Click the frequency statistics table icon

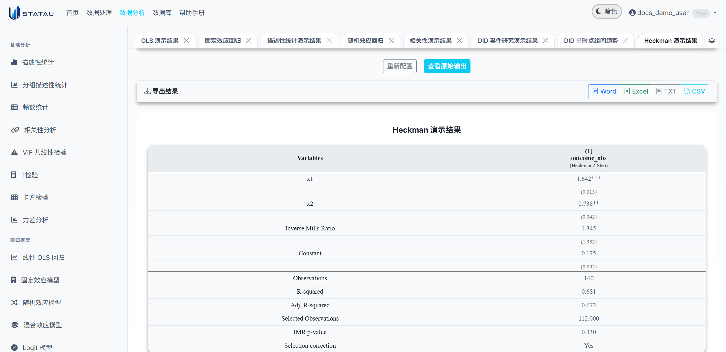14,107
